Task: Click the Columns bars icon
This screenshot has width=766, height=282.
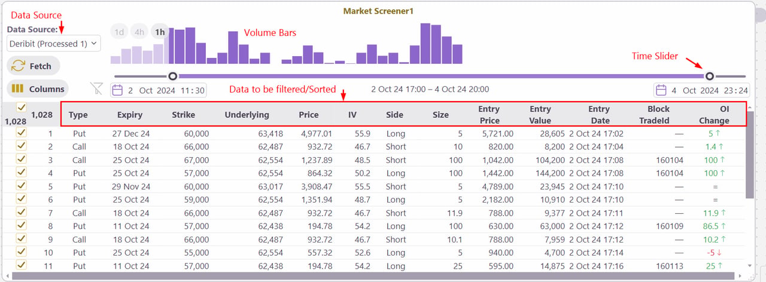Action: pos(18,88)
